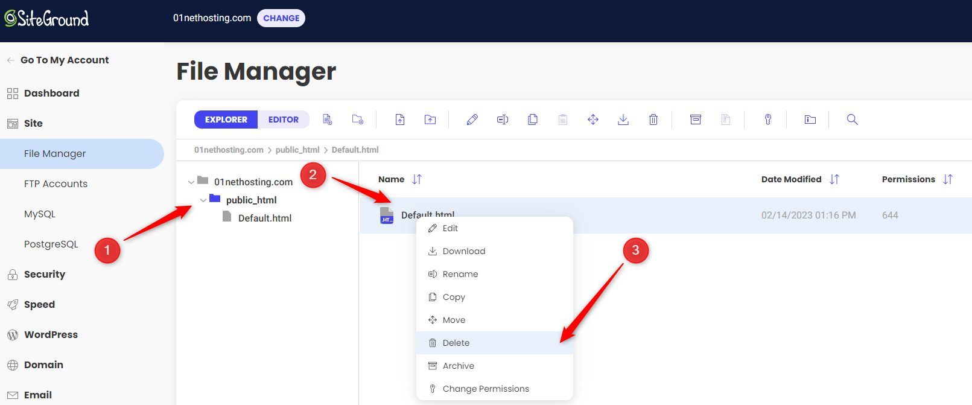Collapse the public_html tree chevron
The height and width of the screenshot is (405, 972).
pyautogui.click(x=203, y=200)
